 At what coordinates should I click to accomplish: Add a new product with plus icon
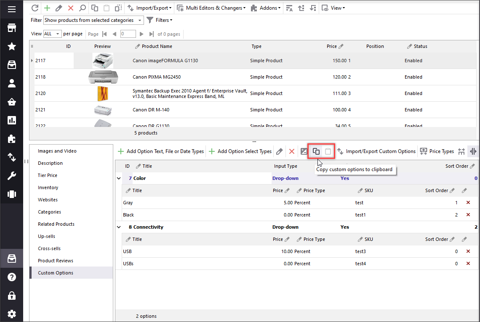(x=47, y=8)
